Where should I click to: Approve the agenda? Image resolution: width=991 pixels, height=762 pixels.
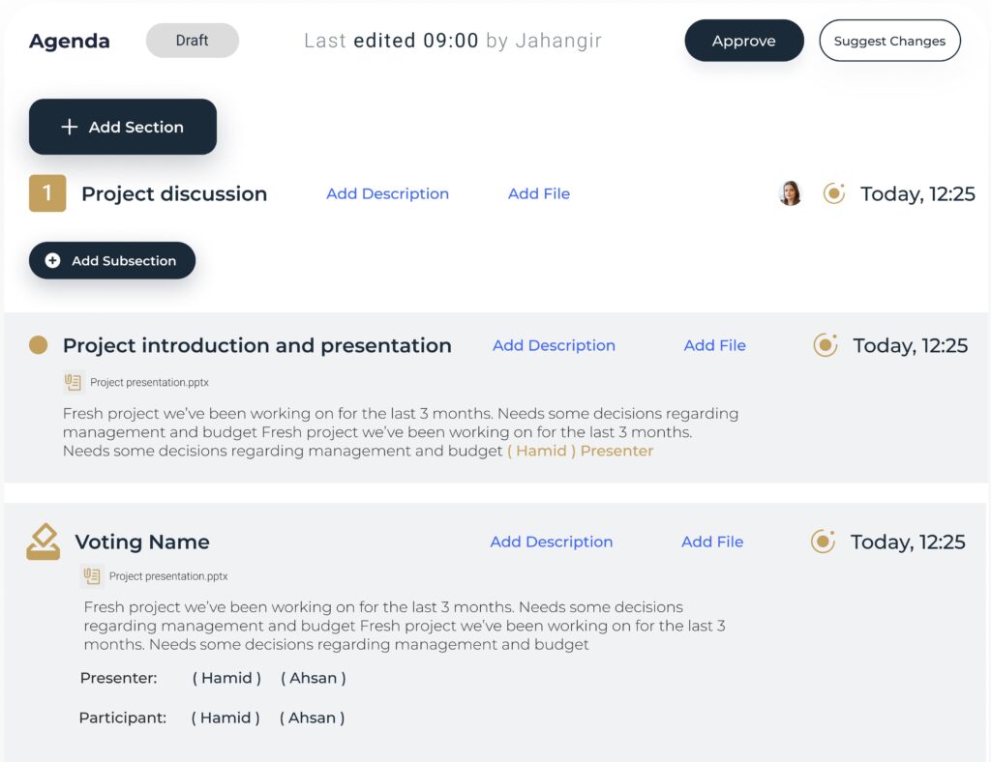744,41
